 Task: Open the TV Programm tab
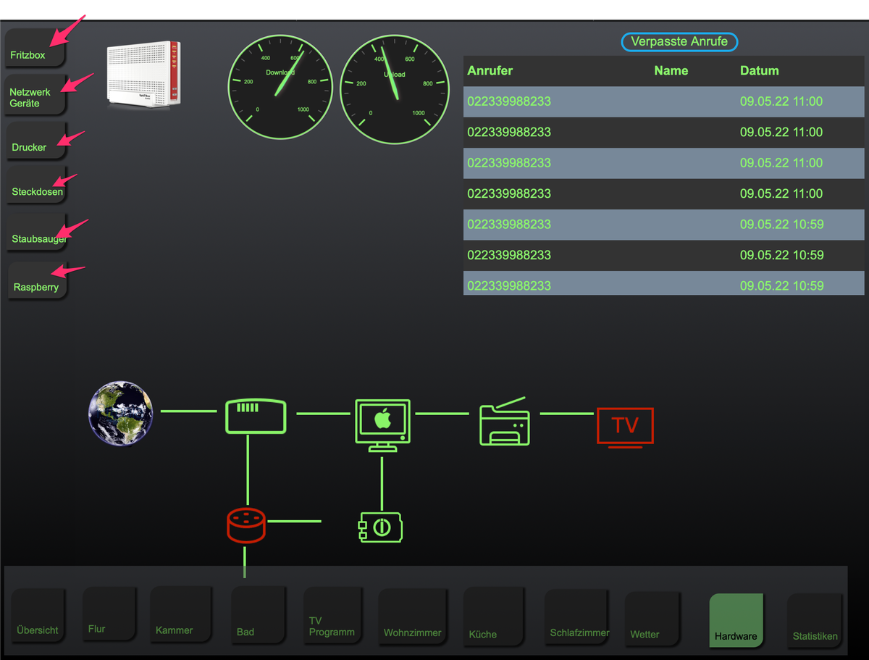(x=332, y=614)
